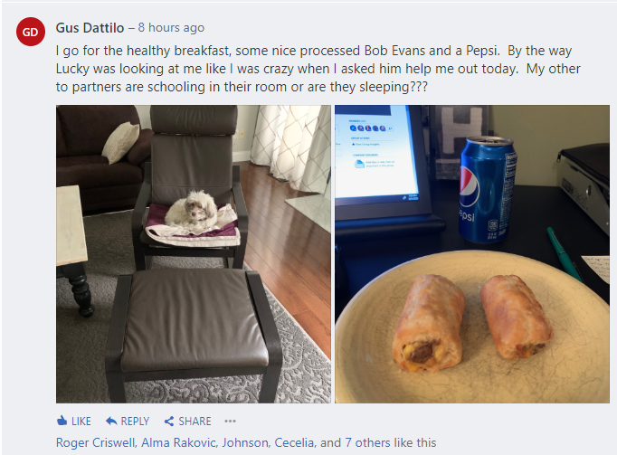Click the REPLY text button
The width and height of the screenshot is (617, 455).
[135, 422]
